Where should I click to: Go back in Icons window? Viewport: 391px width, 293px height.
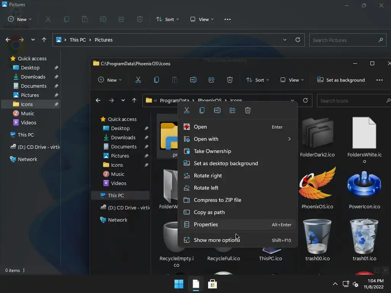pyautogui.click(x=98, y=100)
